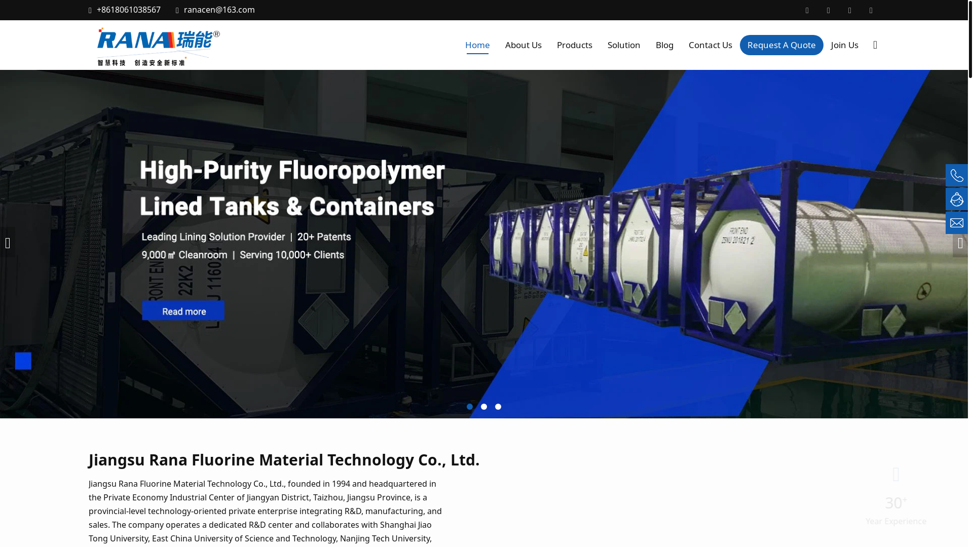Open the Solution navigation menu
Image resolution: width=973 pixels, height=547 pixels.
tap(623, 45)
